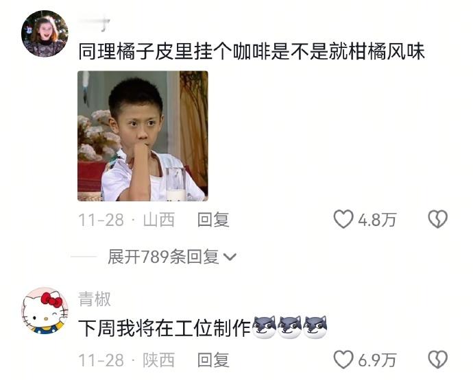Like 青椒's comment with heart icon
This screenshot has width=473, height=380.
coord(343,359)
